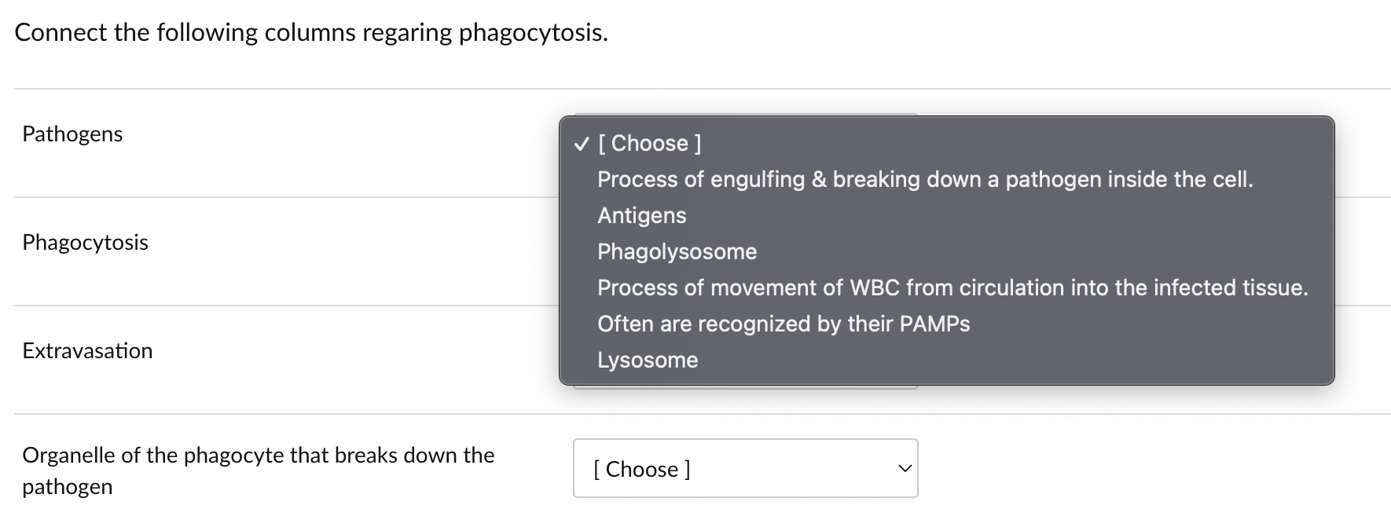Select "Antigens" from the open dropdown

(641, 215)
